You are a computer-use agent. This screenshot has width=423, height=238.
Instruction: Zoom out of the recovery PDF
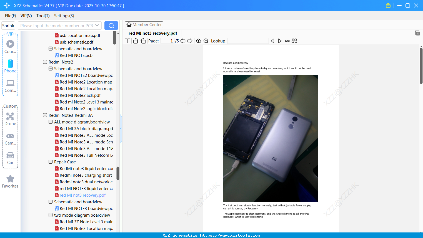tap(206, 41)
